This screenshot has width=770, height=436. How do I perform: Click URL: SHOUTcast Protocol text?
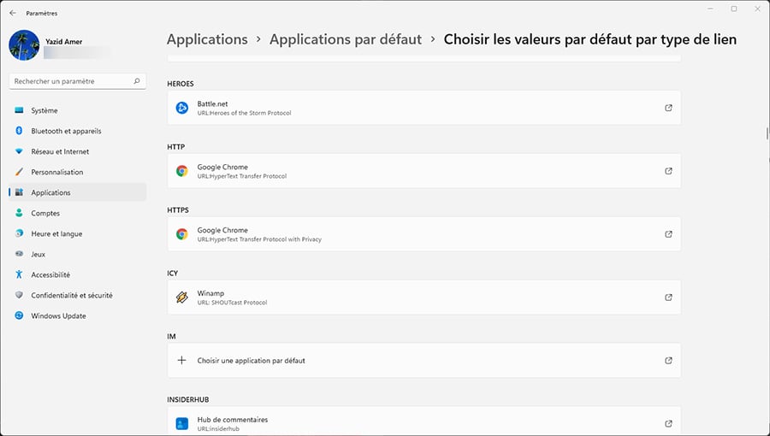point(232,303)
